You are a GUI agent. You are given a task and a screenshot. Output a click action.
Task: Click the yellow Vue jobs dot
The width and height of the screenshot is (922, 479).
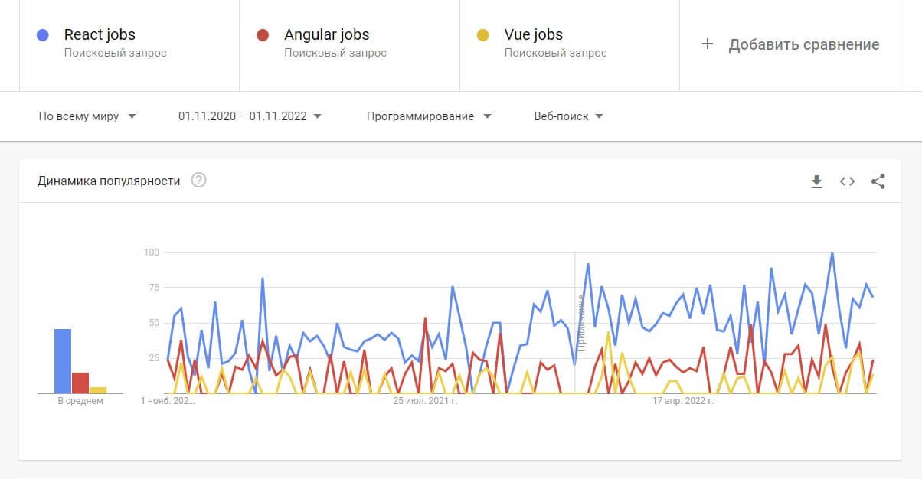click(x=482, y=35)
